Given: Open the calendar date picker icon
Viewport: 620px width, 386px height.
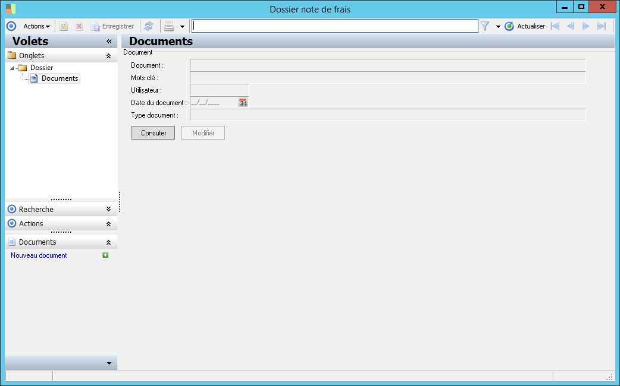Looking at the screenshot, I should pos(243,103).
